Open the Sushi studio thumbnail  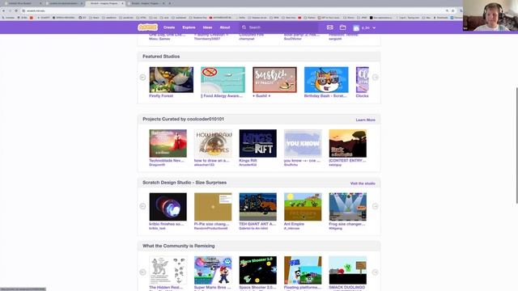[x=274, y=79]
